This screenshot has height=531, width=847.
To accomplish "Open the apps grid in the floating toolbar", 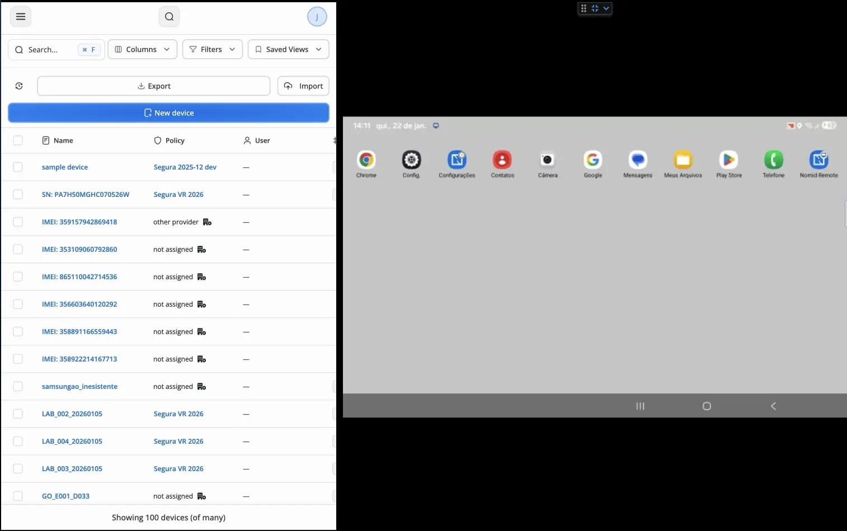I will (x=584, y=8).
